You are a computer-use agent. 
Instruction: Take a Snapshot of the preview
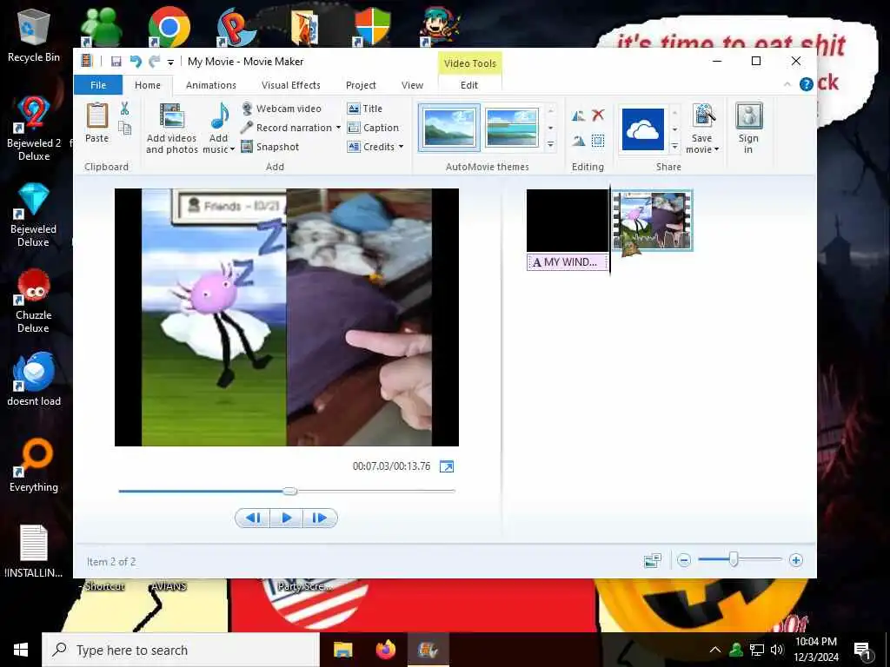(x=270, y=147)
